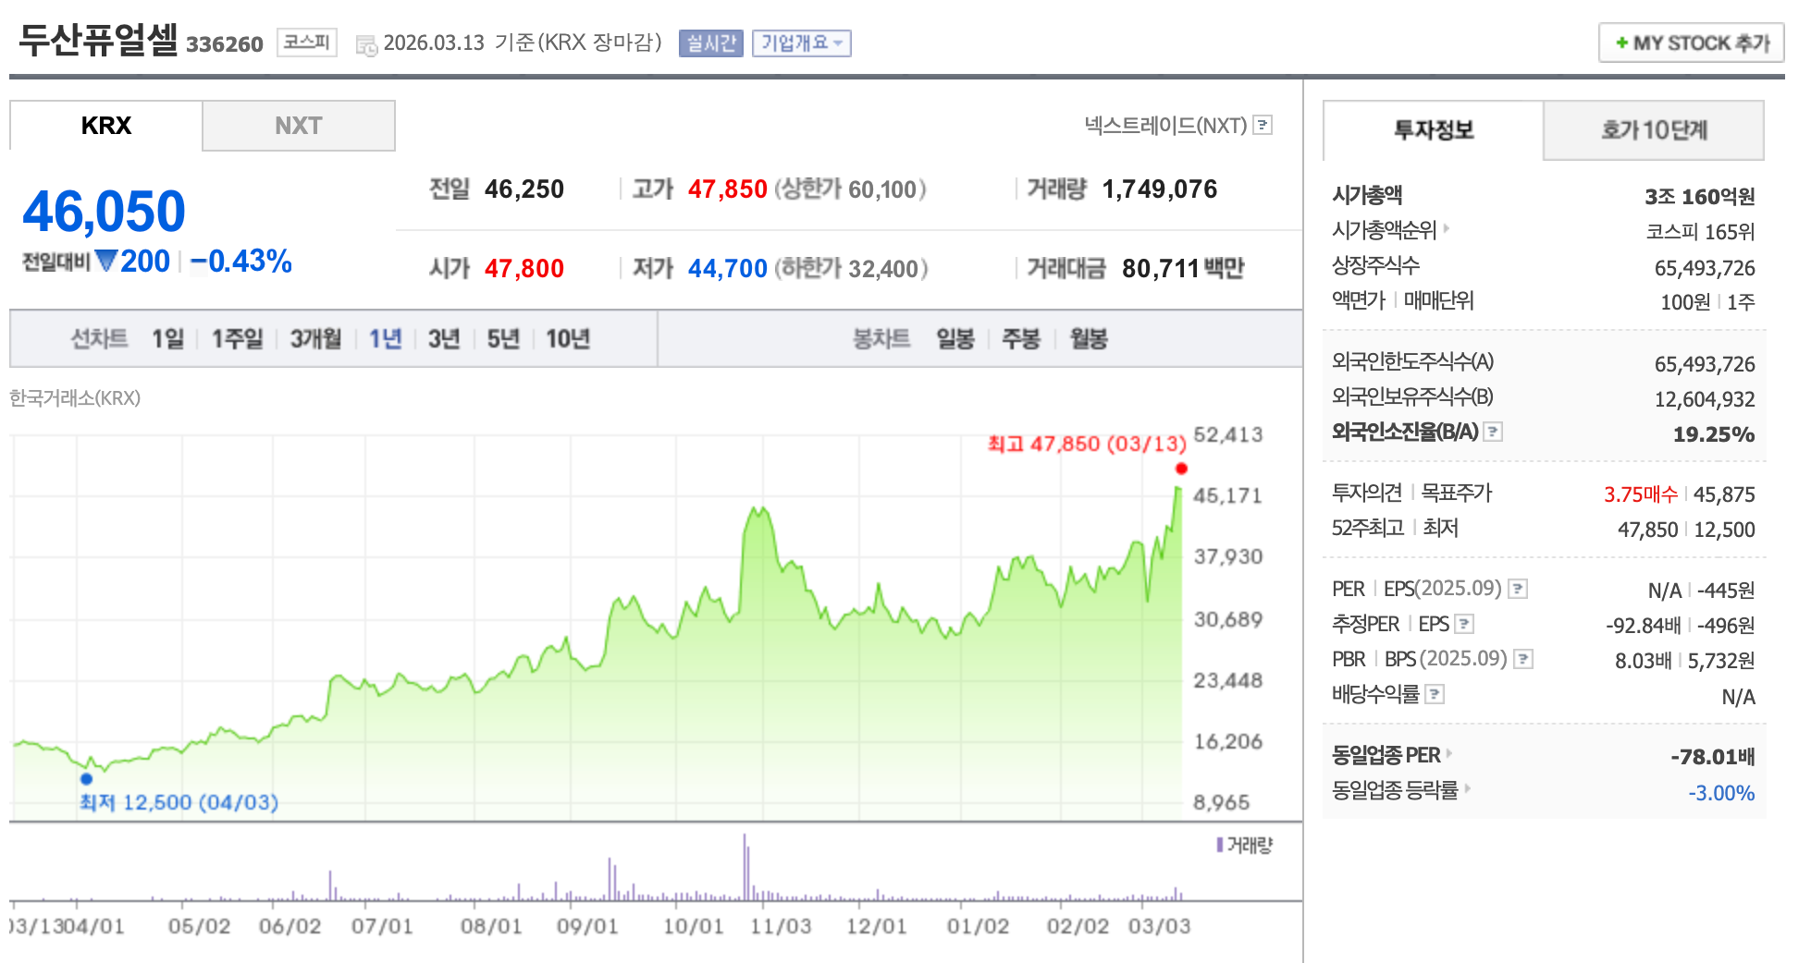The width and height of the screenshot is (1811, 963).
Task: Click the 시가총액 value 3조 160억원
Action: pos(1700,197)
